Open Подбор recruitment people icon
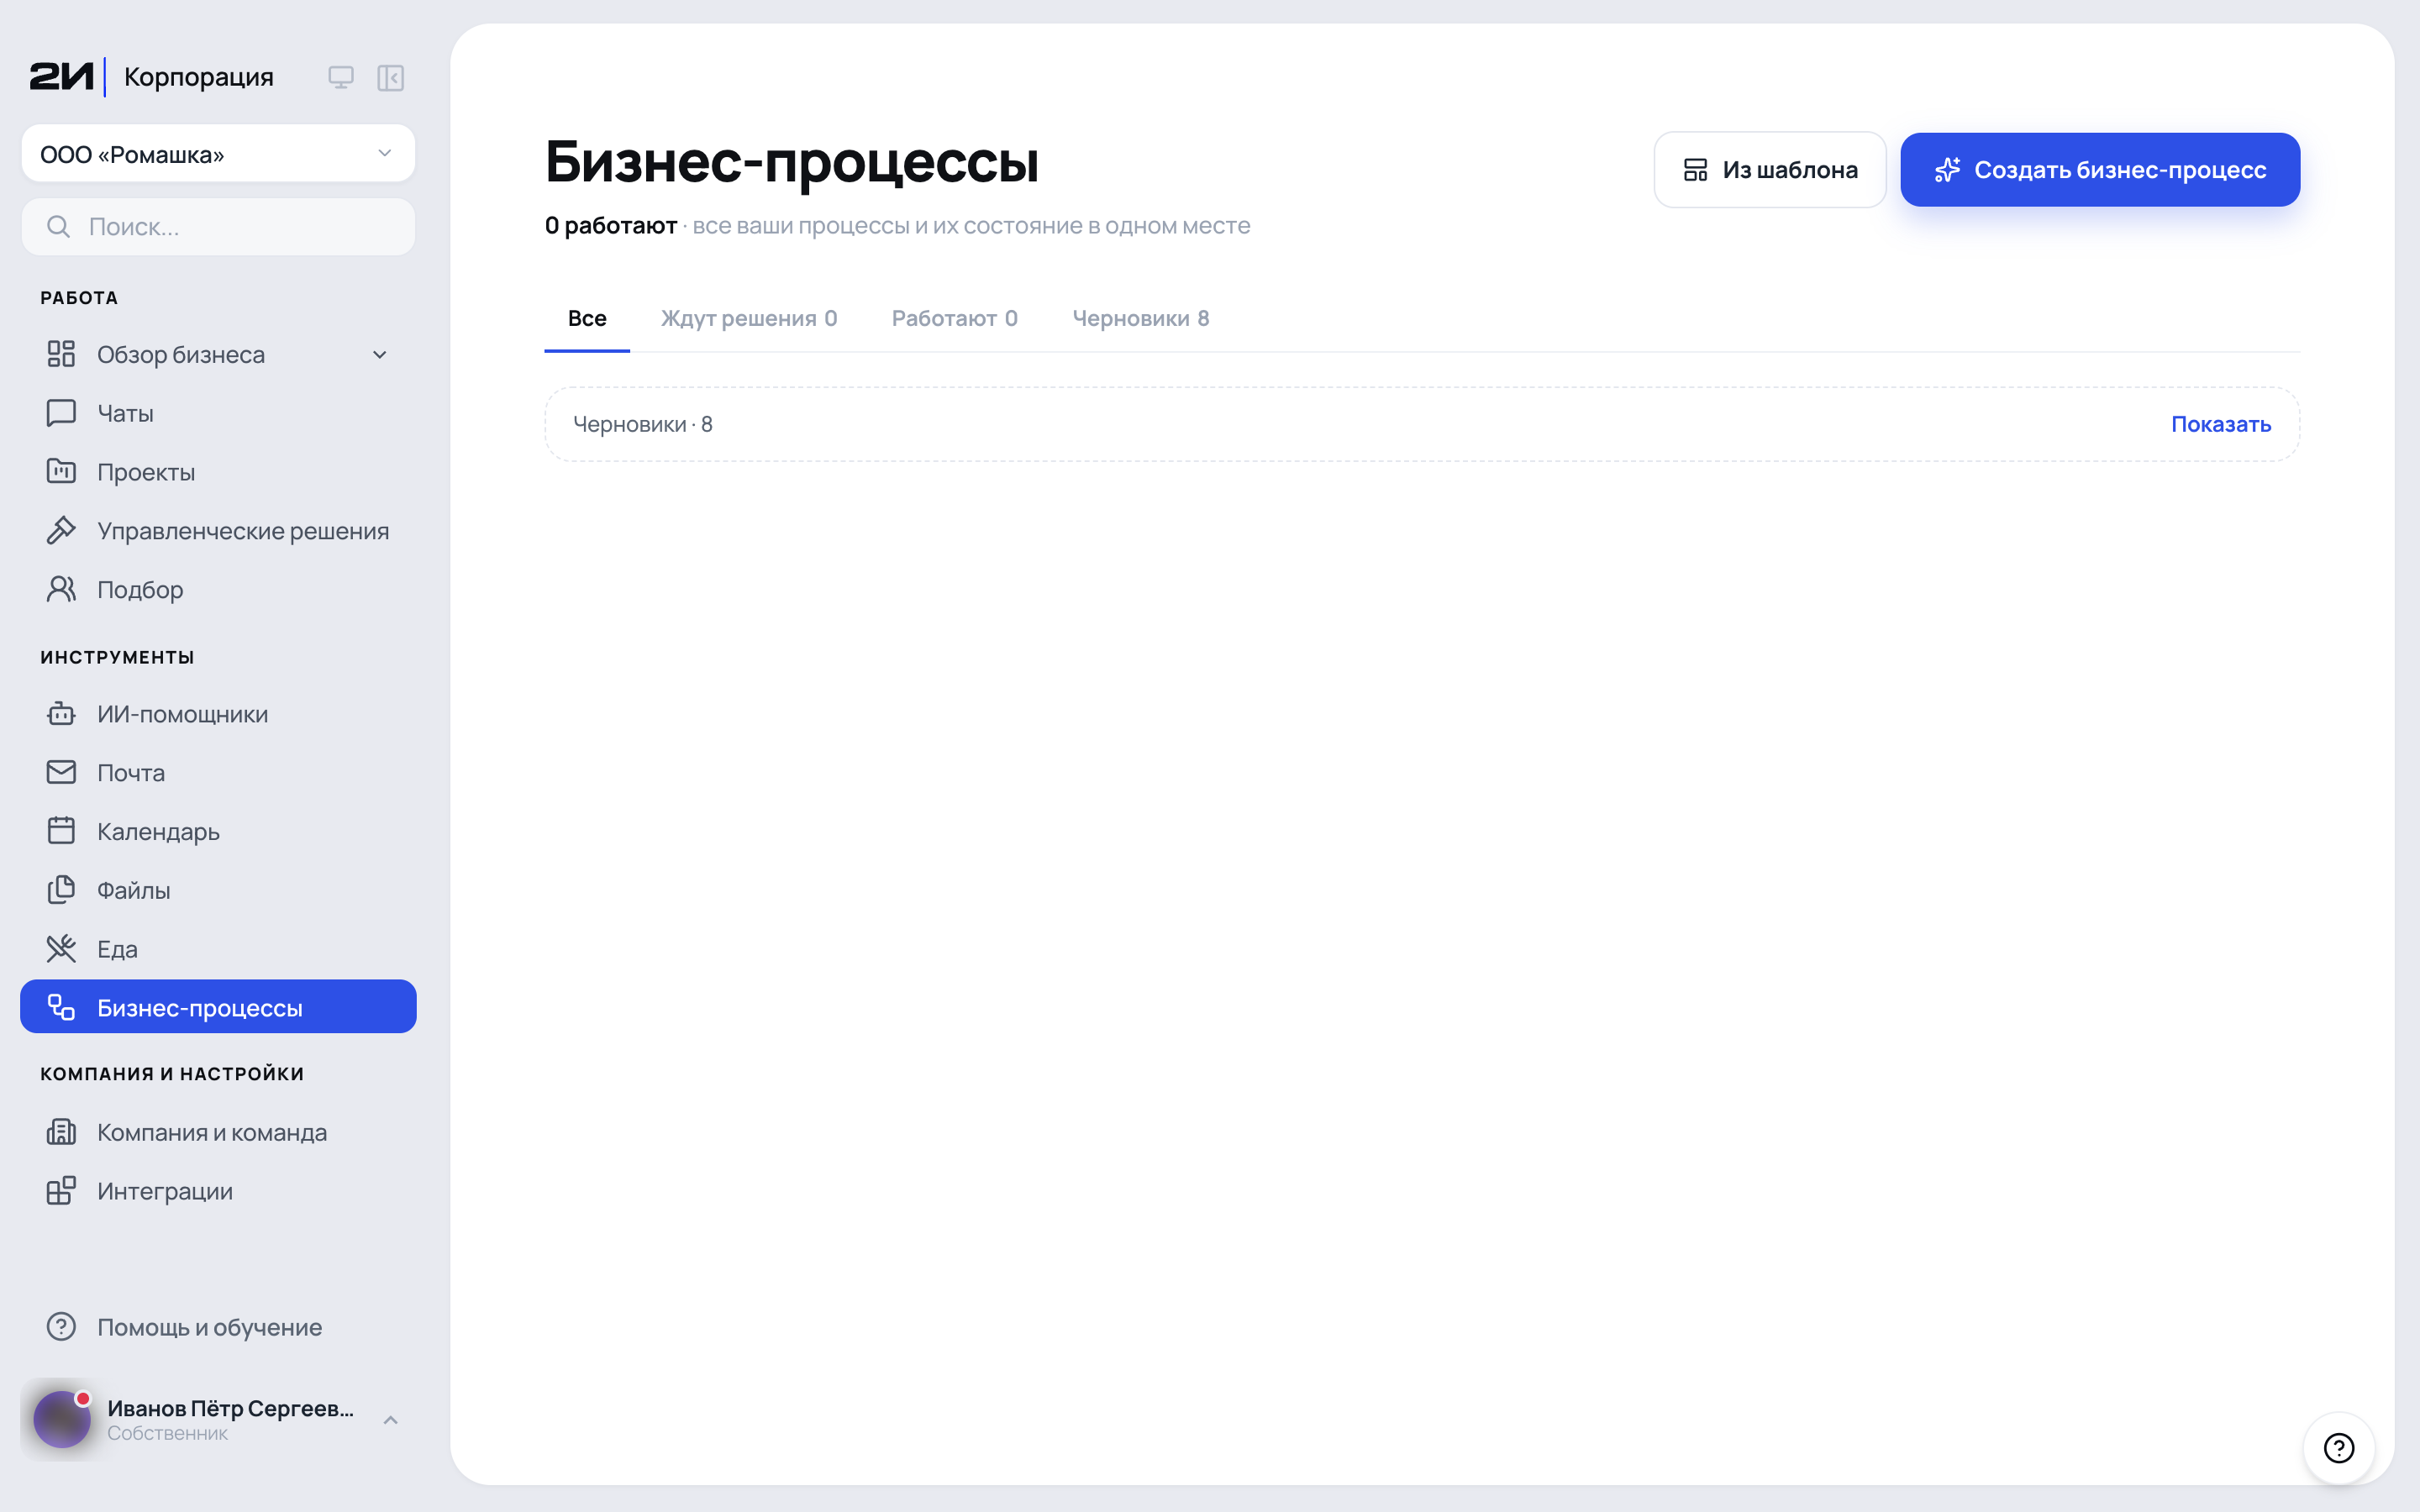 click(61, 589)
